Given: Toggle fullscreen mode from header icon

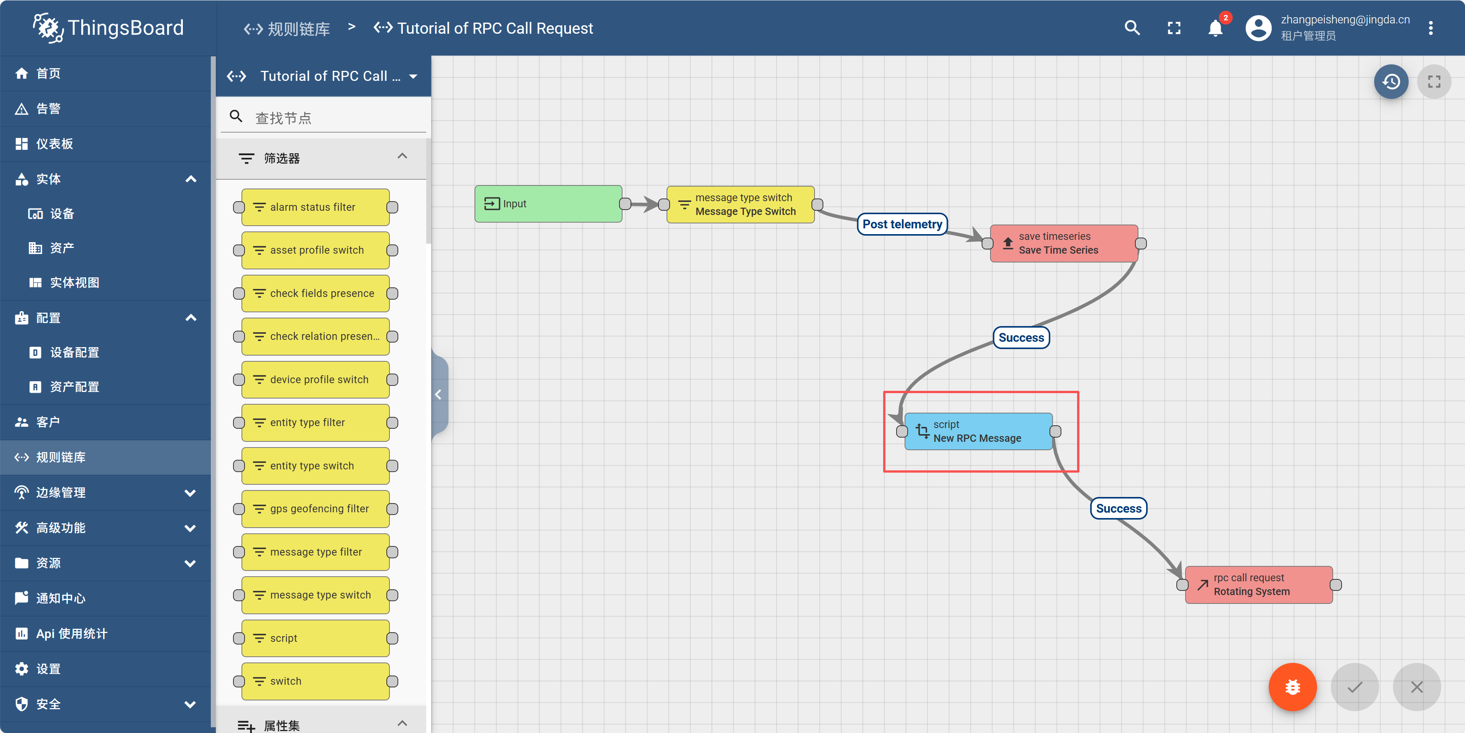Looking at the screenshot, I should [1174, 28].
